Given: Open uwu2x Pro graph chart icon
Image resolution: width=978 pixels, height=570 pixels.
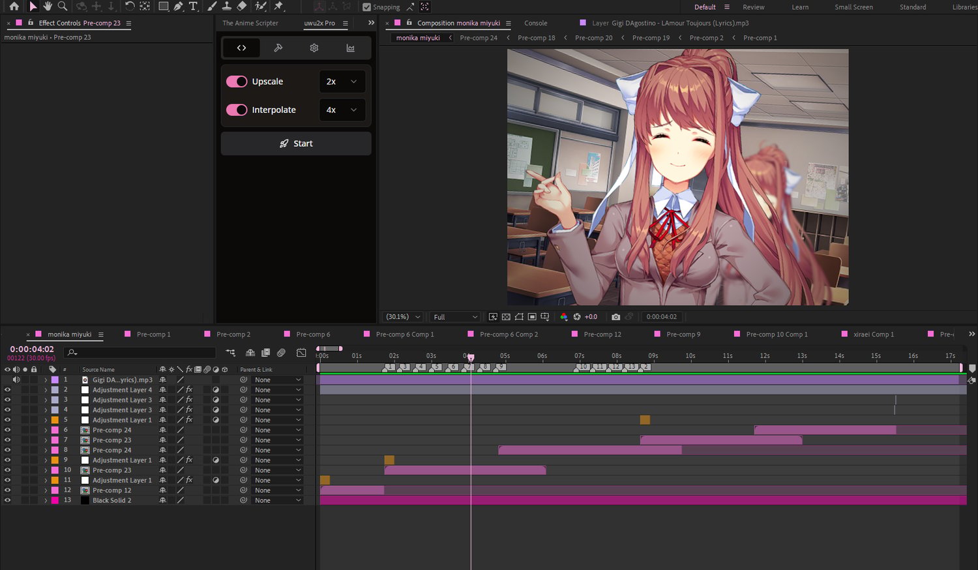Looking at the screenshot, I should tap(350, 48).
